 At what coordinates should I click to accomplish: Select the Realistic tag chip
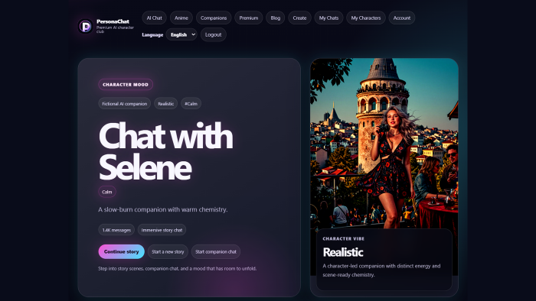pos(166,104)
